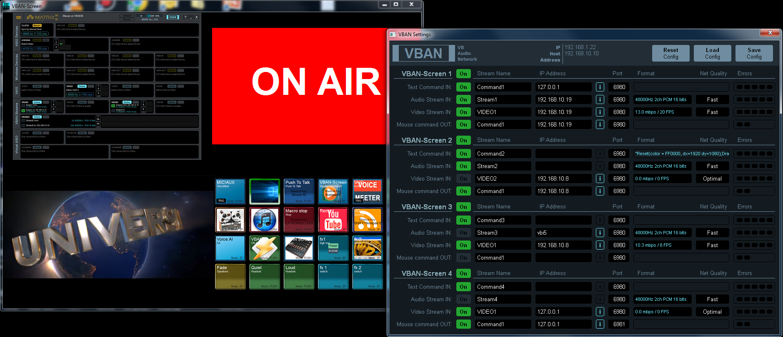Select clock sample rate 48000 Hz box
This screenshot has width=783, height=337.
28,34
